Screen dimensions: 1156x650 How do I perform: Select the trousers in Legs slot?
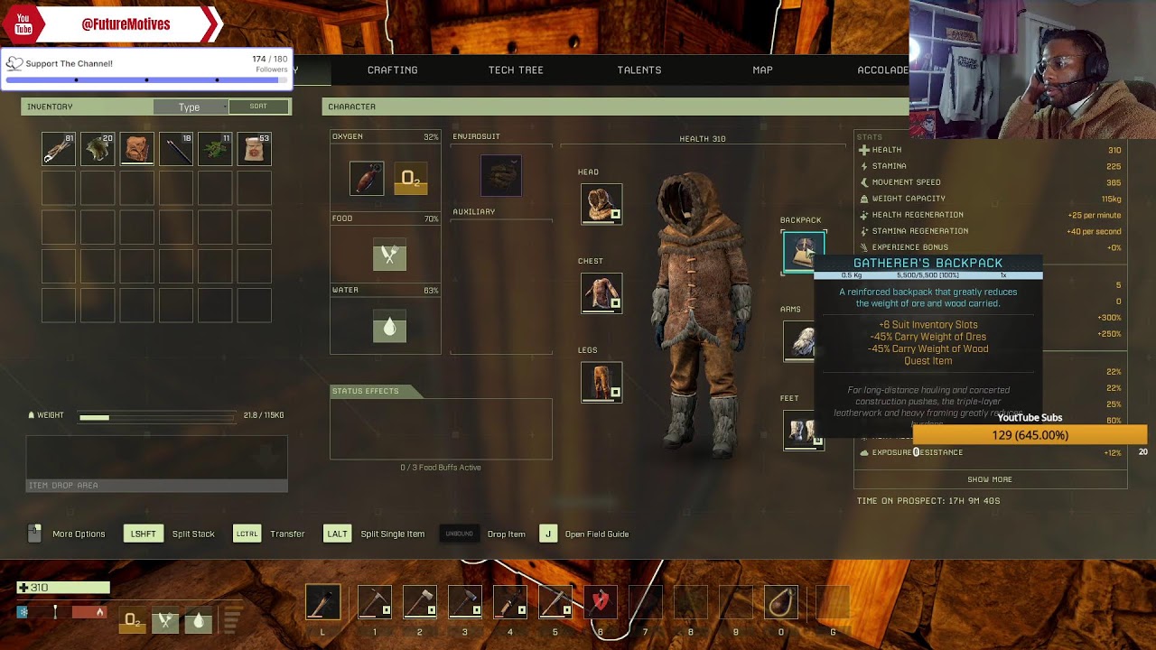pyautogui.click(x=601, y=382)
